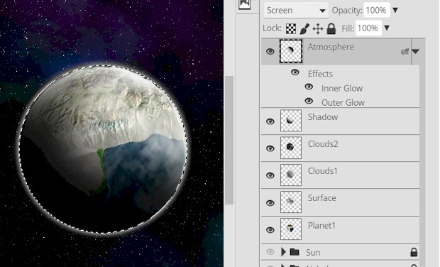The width and height of the screenshot is (440, 267).
Task: Click the lock transparent pixels checkerboard icon
Action: pos(291,28)
